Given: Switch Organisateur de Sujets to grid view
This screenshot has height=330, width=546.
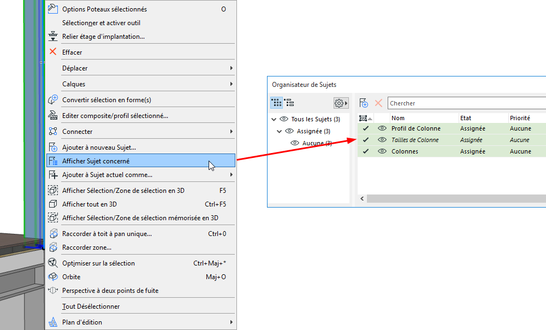Looking at the screenshot, I should (276, 103).
